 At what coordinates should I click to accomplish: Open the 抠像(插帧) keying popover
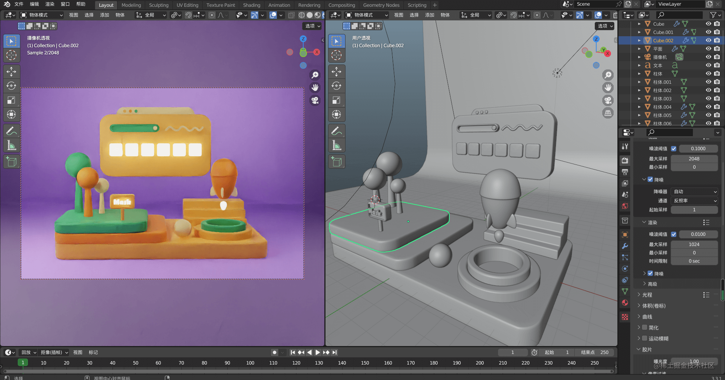point(54,352)
